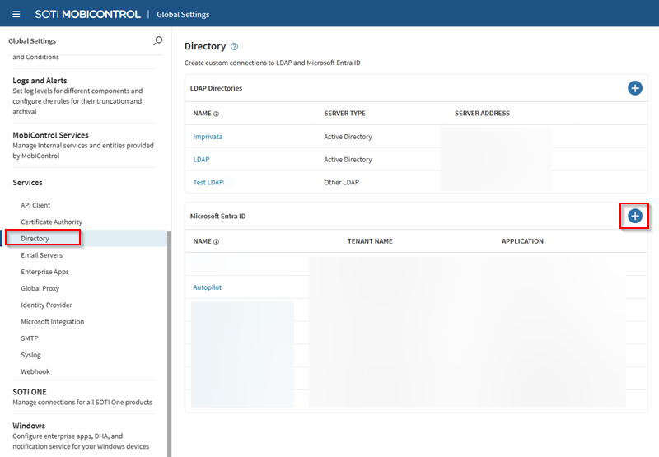659x457 pixels.
Task: Expand the SOTI ONE section
Action: [30, 392]
